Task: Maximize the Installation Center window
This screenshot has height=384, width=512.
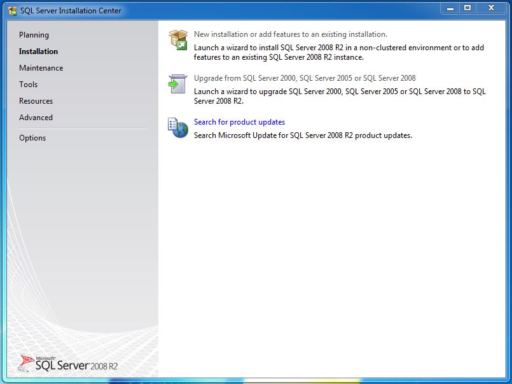Action: (x=467, y=8)
